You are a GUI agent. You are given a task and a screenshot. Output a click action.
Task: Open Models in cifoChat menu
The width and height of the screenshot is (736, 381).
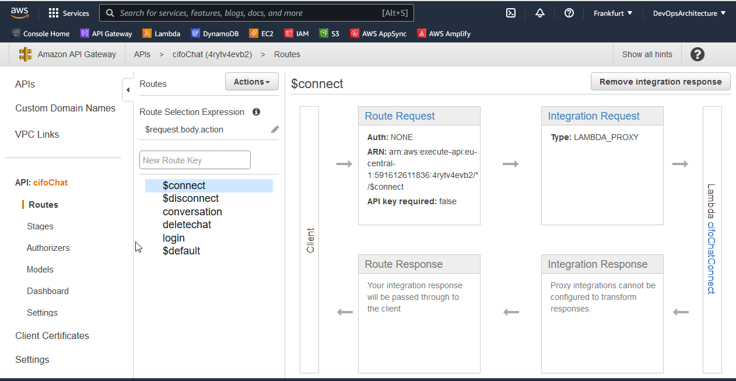(40, 270)
